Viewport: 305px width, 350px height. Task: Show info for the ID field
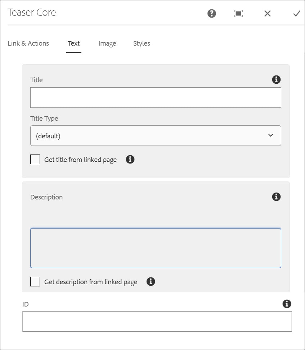[x=287, y=304]
